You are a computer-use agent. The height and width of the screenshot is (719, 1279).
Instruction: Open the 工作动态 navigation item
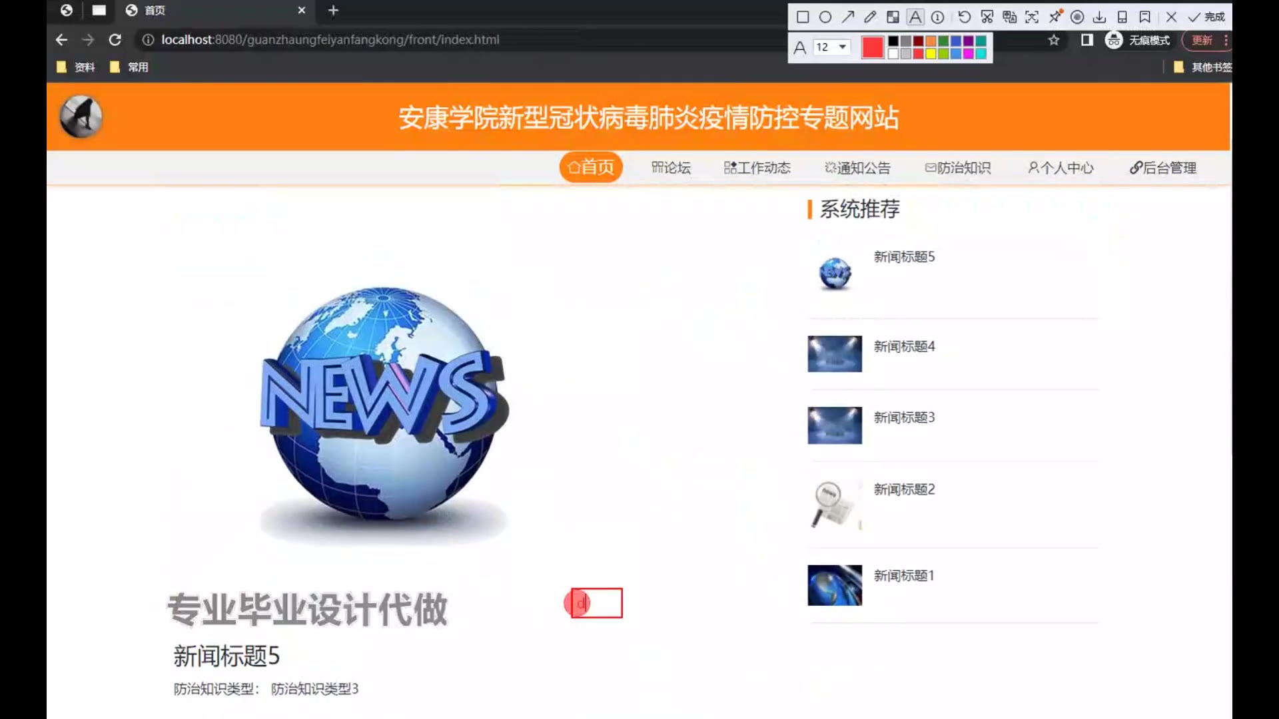tap(757, 168)
